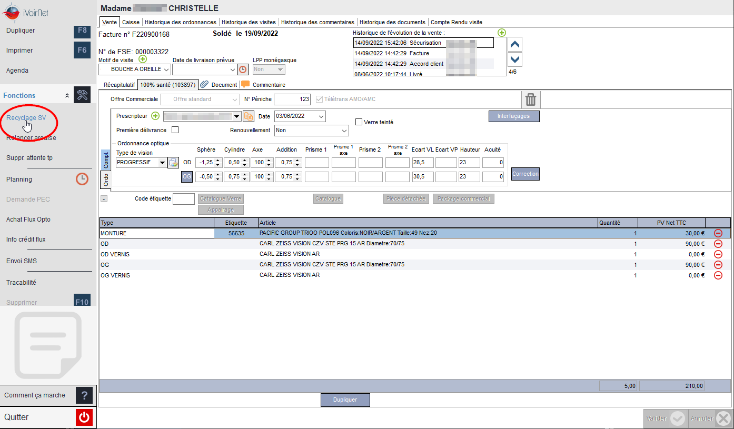Image resolution: width=734 pixels, height=429 pixels.
Task: Tick the Première délivrance checkbox
Action: coord(175,130)
